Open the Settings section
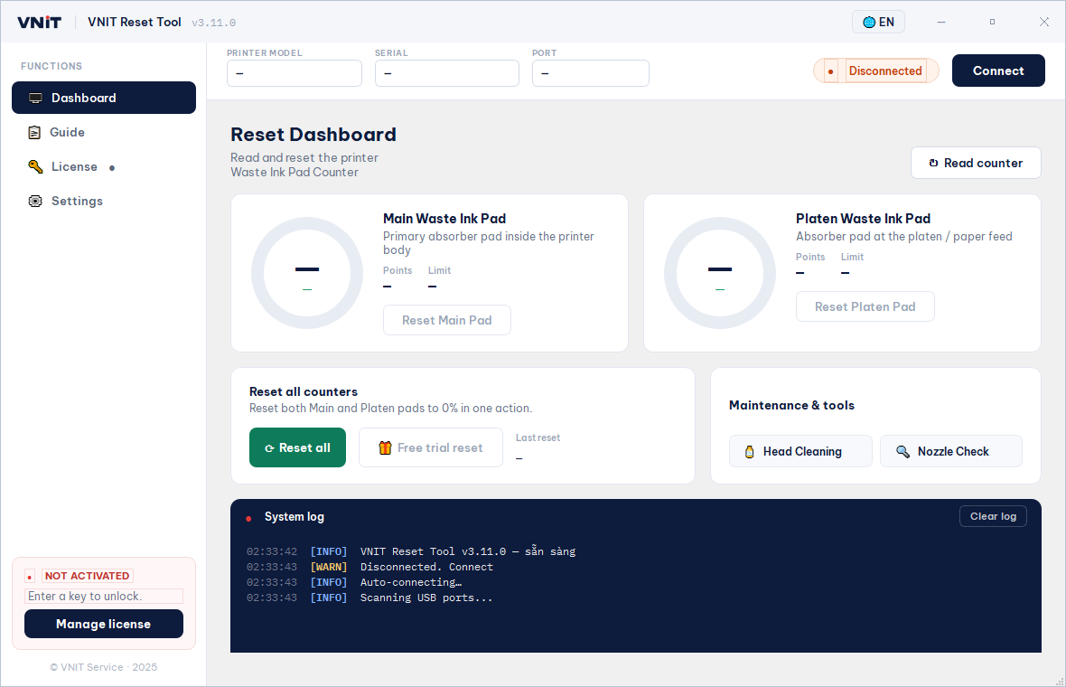1066x687 pixels. (x=104, y=202)
